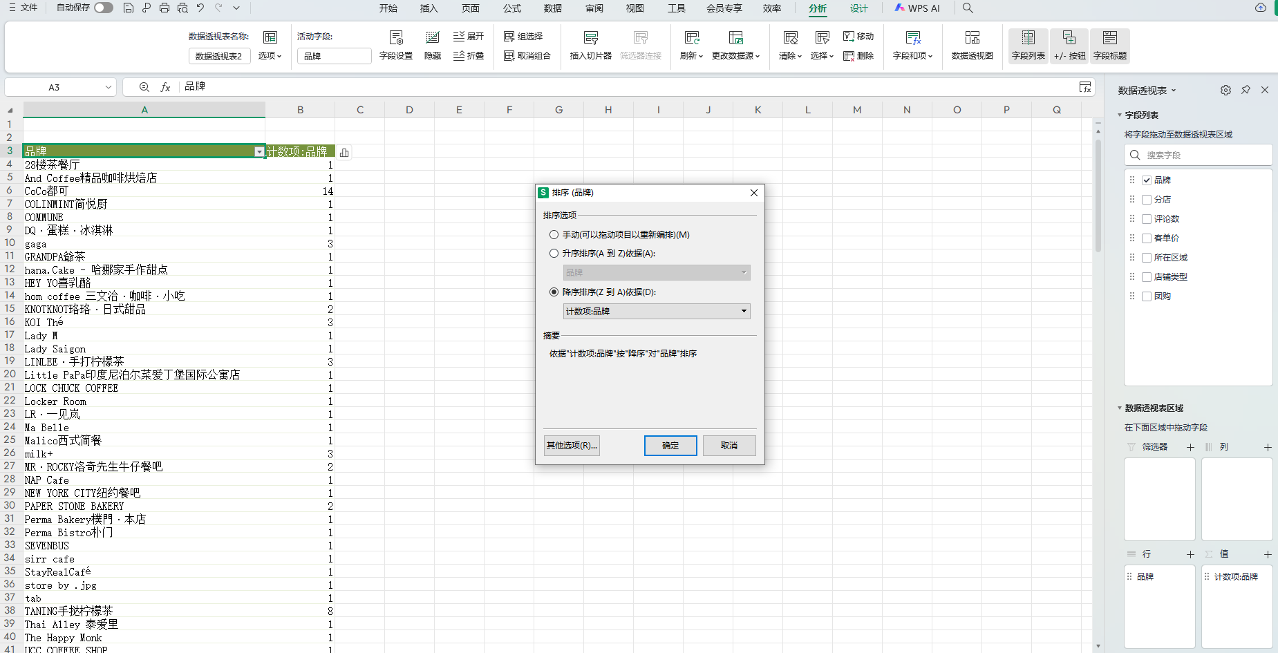Click the 取消组合 ungroup icon
The height and width of the screenshot is (653, 1278).
click(509, 56)
